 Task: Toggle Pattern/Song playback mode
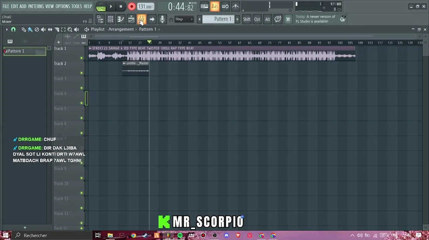pos(101,7)
